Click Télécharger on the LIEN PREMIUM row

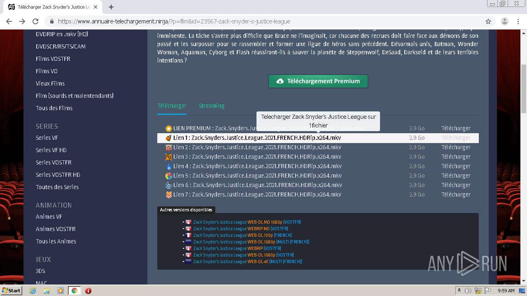pos(456,128)
